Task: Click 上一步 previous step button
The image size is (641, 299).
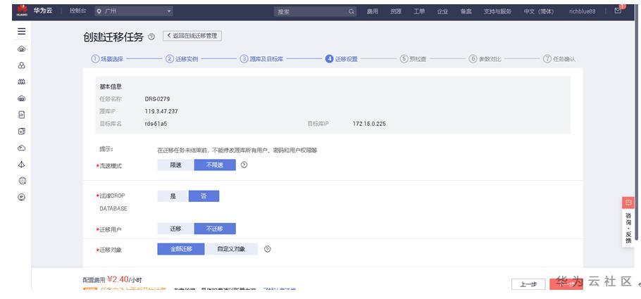Action: point(528,284)
